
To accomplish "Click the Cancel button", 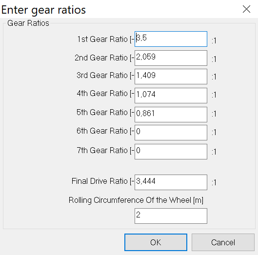I will pos(223,242).
